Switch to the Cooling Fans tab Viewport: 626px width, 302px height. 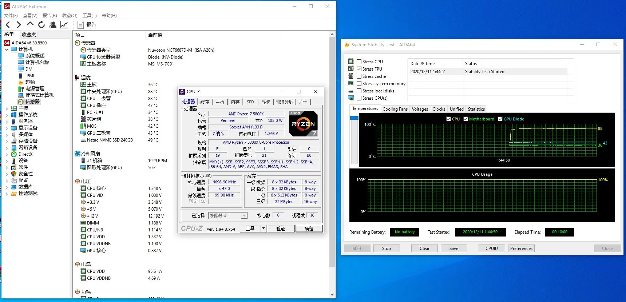pyautogui.click(x=395, y=109)
